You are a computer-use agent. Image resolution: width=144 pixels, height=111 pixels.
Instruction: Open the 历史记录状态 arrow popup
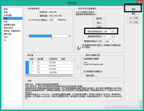pos(113,32)
